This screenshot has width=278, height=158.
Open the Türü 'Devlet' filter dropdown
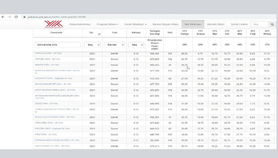[114, 45]
